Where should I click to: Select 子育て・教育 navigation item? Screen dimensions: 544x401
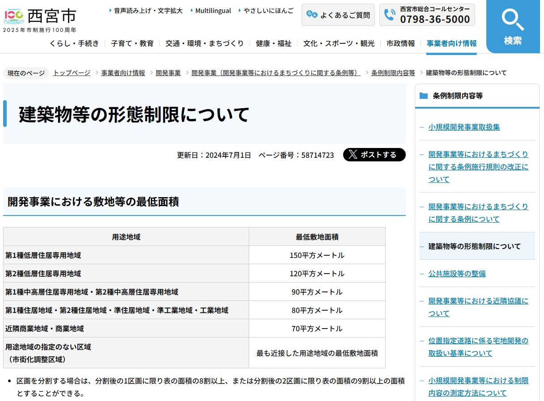132,43
